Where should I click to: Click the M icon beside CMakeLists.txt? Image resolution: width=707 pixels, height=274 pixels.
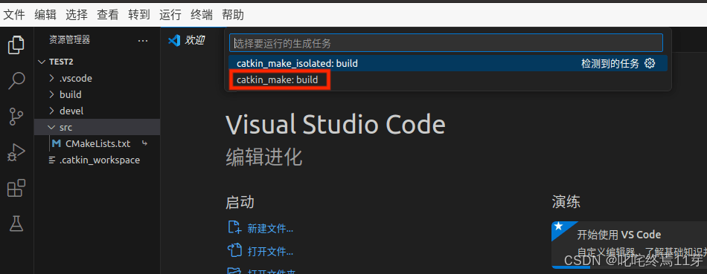tap(57, 144)
